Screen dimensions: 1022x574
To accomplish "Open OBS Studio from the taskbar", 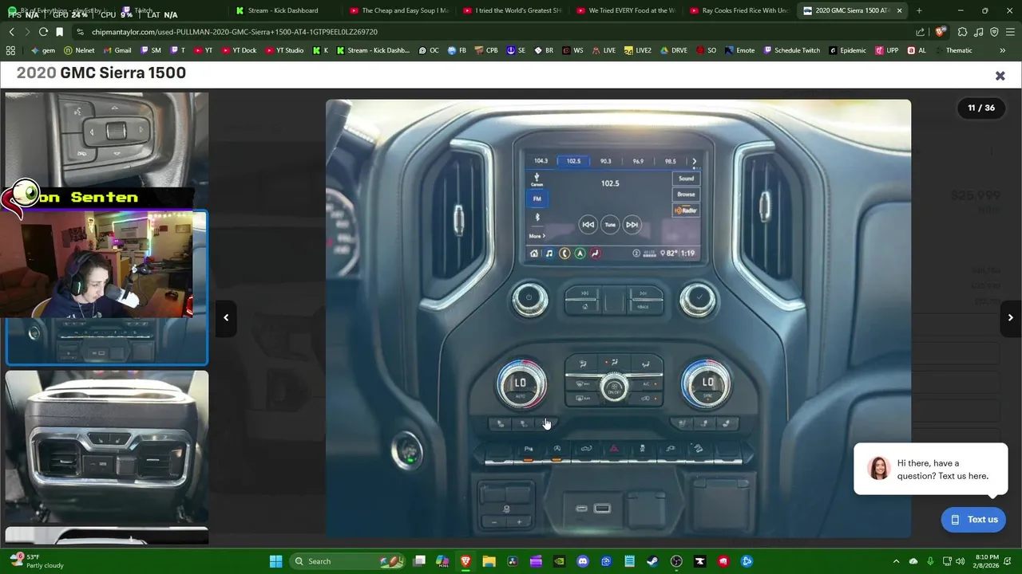I will click(676, 561).
